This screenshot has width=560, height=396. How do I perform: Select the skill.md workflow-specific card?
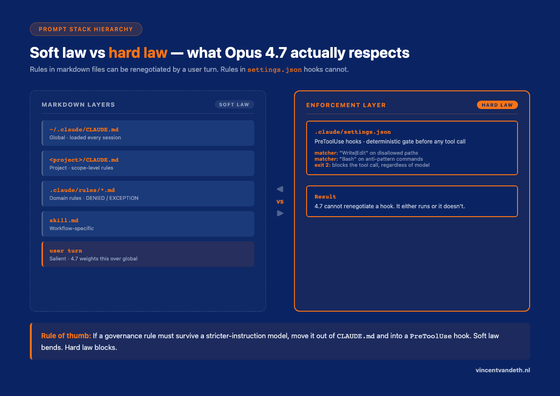coord(148,224)
